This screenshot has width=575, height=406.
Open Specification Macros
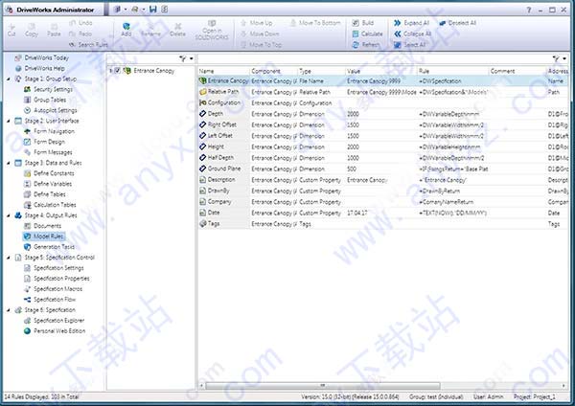(x=53, y=289)
